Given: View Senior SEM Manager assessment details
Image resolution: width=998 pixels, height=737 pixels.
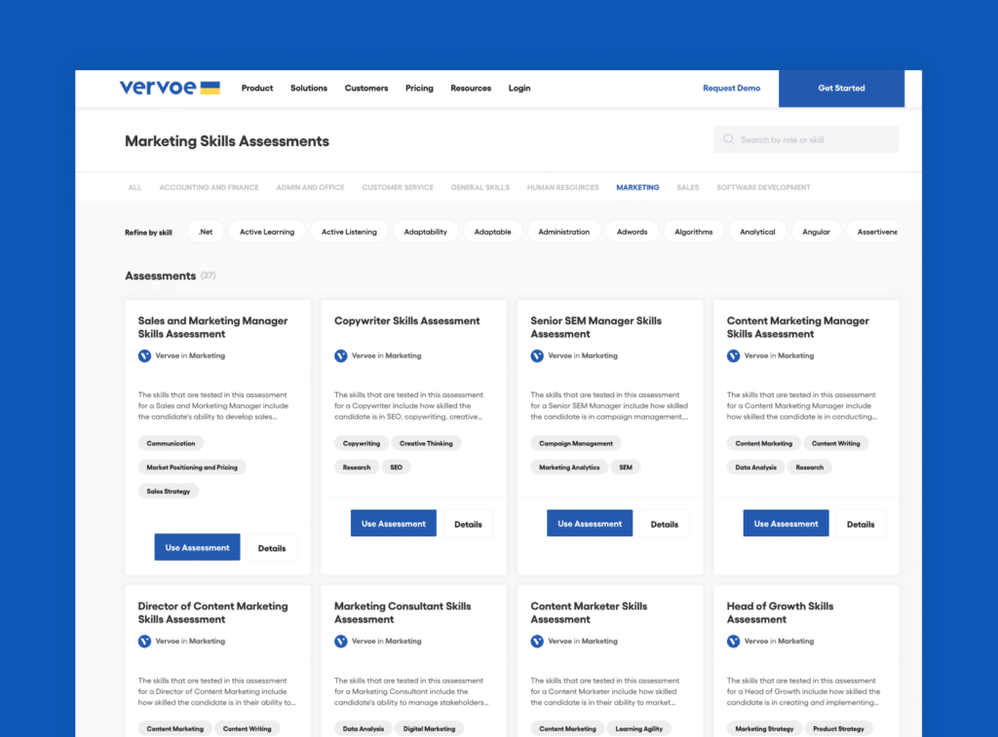Looking at the screenshot, I should click(x=664, y=524).
